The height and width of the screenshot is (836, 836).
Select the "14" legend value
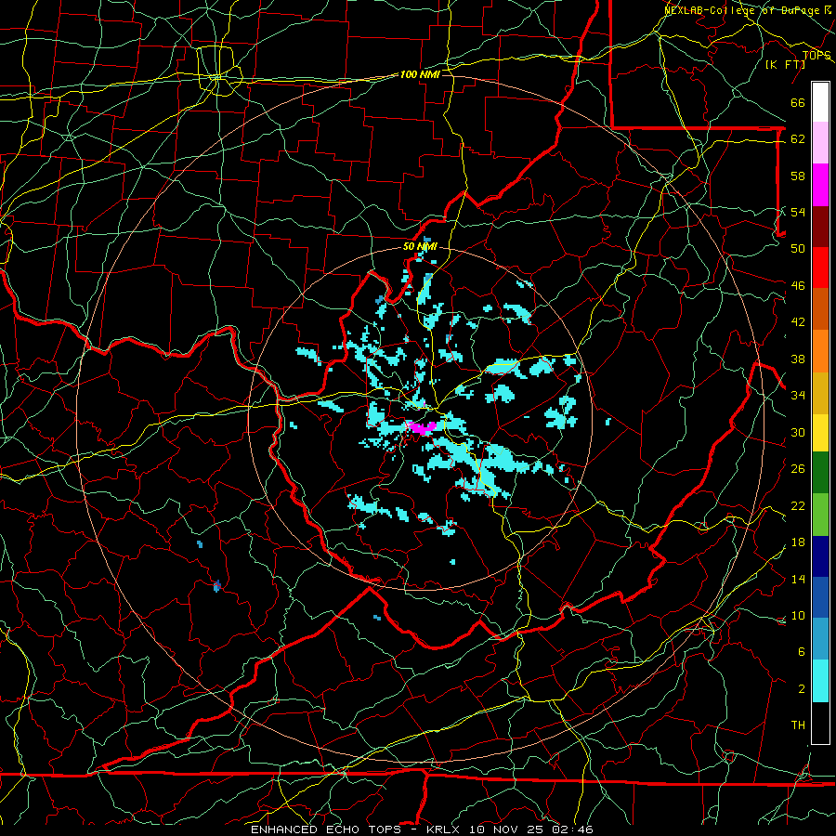point(798,579)
